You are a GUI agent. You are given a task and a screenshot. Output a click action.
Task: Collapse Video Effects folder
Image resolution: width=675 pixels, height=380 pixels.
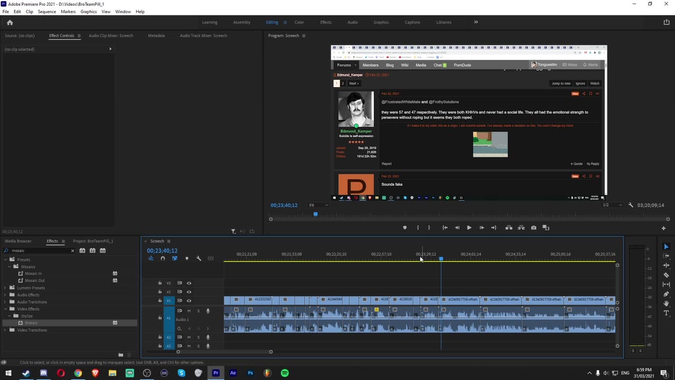[x=6, y=309]
